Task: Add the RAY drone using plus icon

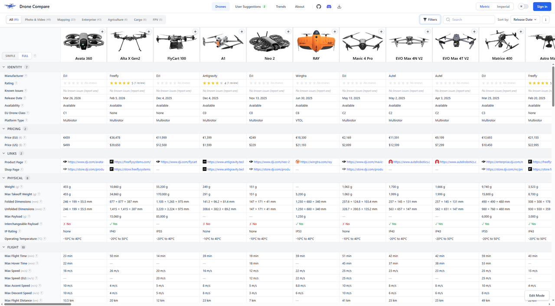Action: pos(335,32)
